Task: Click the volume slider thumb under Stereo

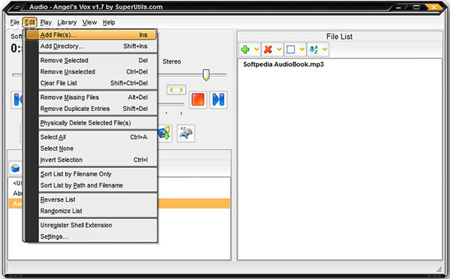Action: tap(205, 75)
